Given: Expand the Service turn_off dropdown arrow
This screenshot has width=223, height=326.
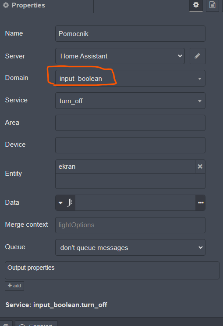Looking at the screenshot, I should 200,101.
